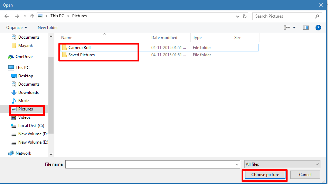The height and width of the screenshot is (184, 328).
Task: Click Saved Pictures' date modified cell
Action: 169,55
